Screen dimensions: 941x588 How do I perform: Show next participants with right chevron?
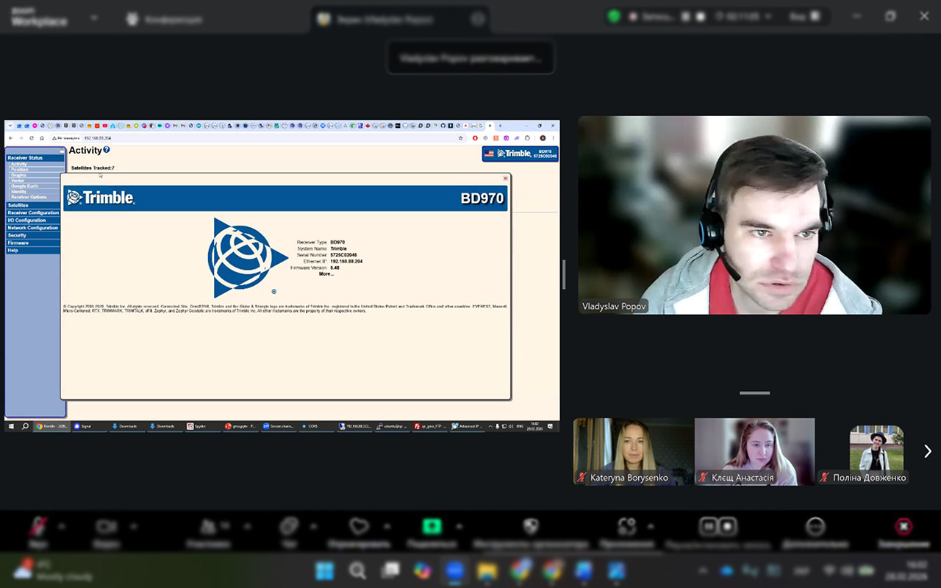coord(927,451)
